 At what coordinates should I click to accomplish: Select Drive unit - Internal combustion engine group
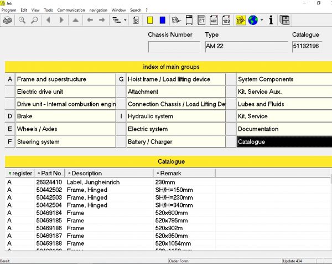pyautogui.click(x=66, y=104)
